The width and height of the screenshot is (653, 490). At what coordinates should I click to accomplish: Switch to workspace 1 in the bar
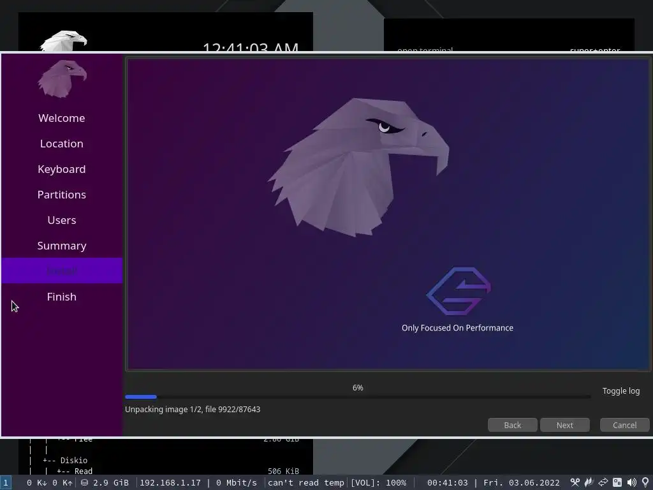[x=6, y=482]
